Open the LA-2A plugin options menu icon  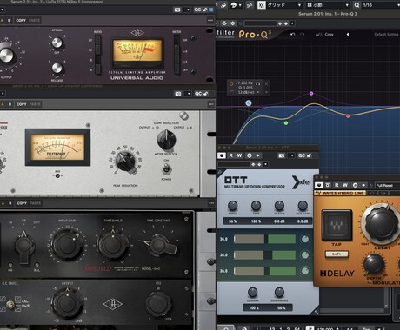[x=210, y=104]
